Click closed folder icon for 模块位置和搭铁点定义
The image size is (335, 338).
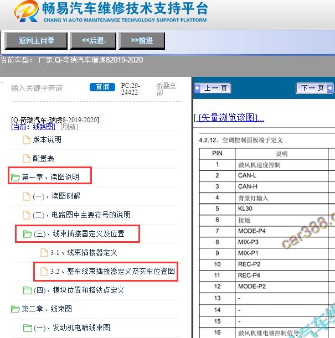point(27,290)
